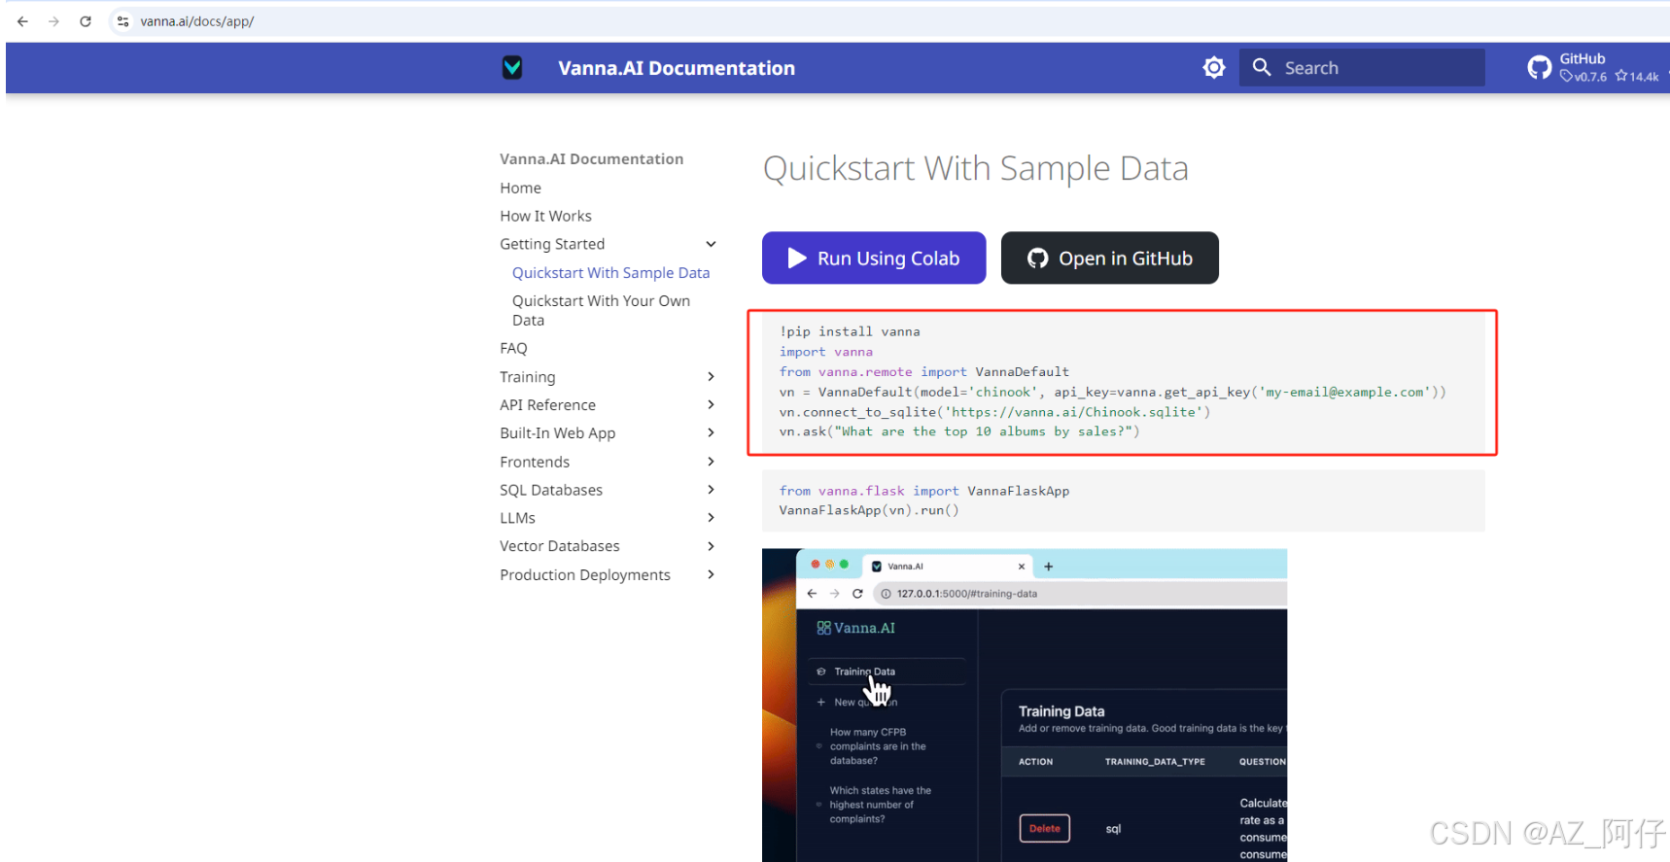Click the Frontends sidebar label
The width and height of the screenshot is (1670, 862).
[535, 462]
